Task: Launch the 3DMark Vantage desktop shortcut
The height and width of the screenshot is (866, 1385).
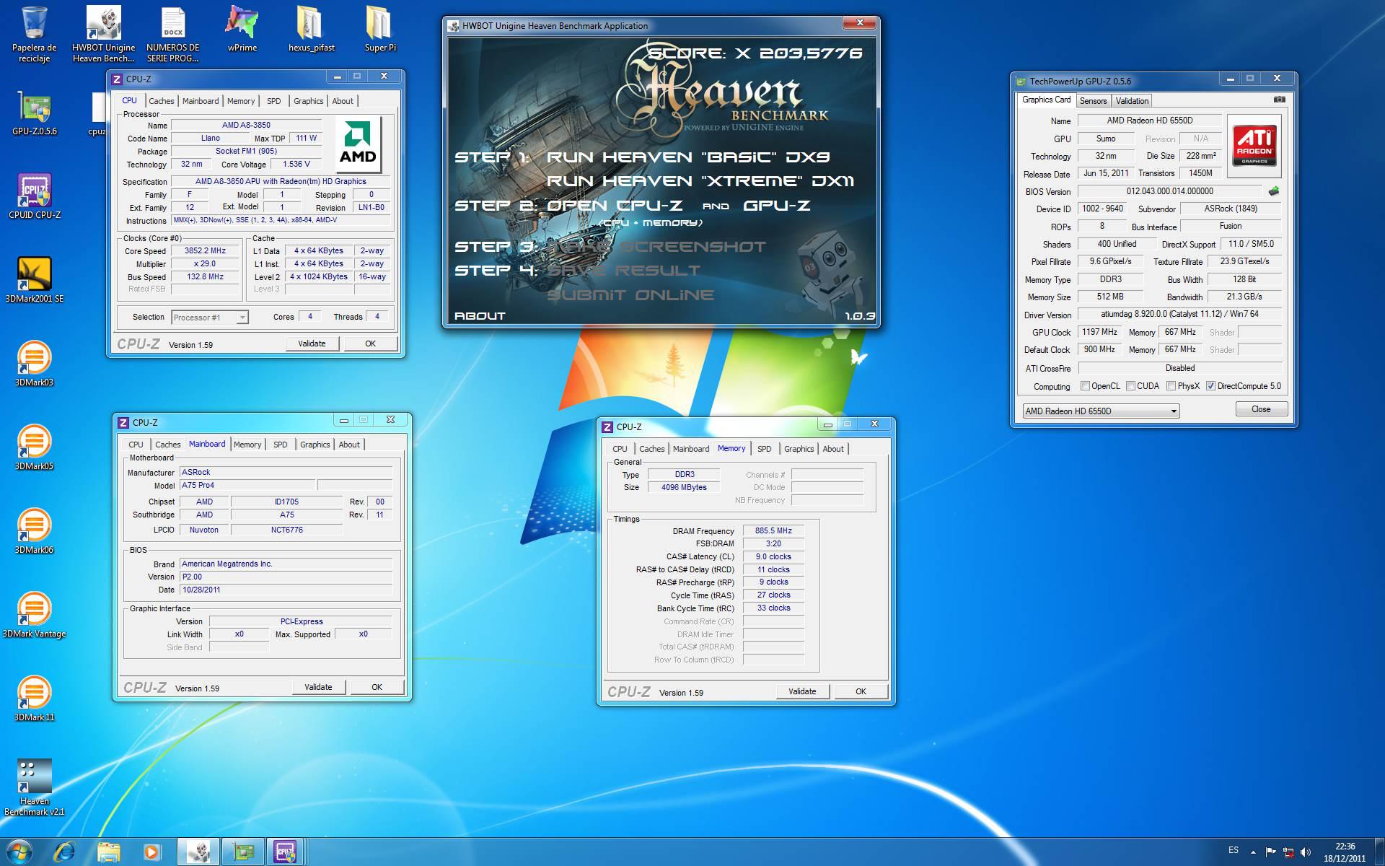Action: (x=34, y=615)
